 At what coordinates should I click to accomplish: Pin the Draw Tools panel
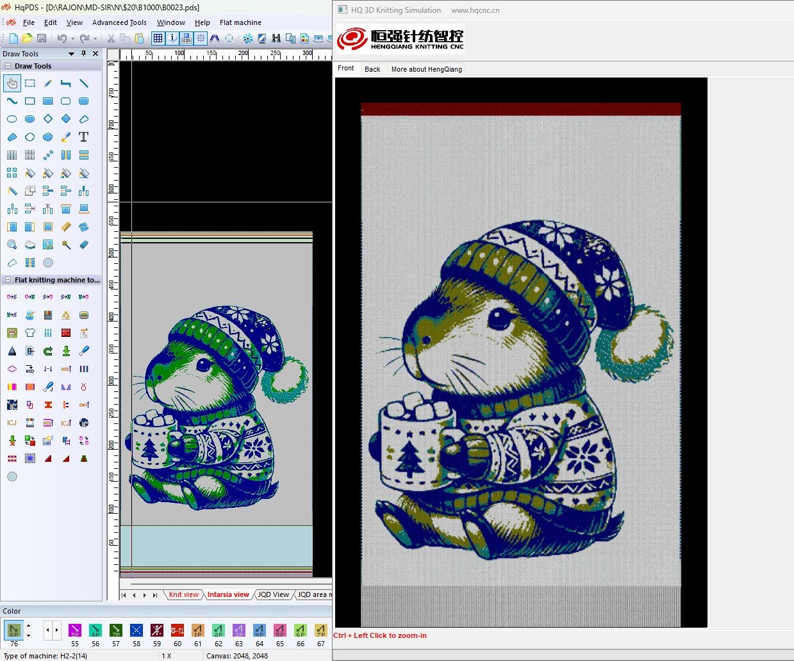pyautogui.click(x=83, y=54)
